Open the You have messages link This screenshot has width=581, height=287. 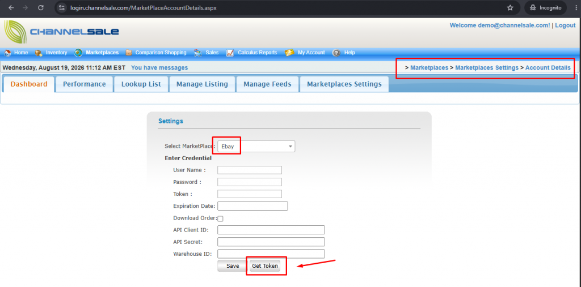(x=159, y=68)
